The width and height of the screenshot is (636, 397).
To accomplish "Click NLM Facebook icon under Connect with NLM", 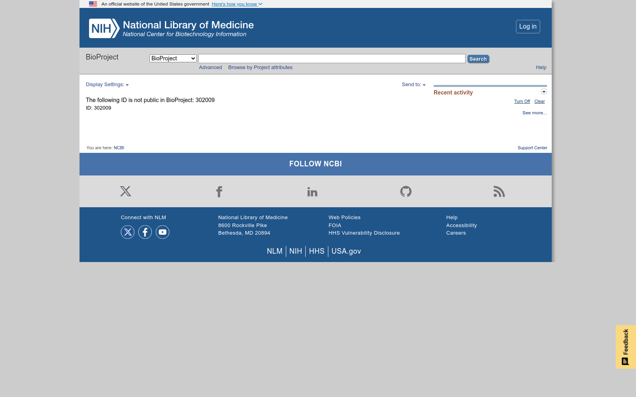I will coord(145,232).
